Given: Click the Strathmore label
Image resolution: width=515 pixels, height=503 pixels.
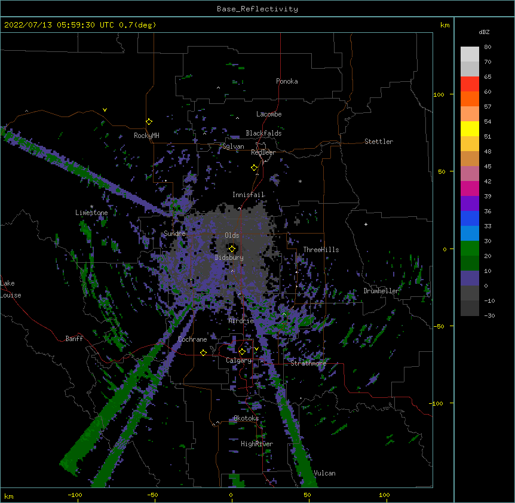Looking at the screenshot, I should [x=308, y=363].
